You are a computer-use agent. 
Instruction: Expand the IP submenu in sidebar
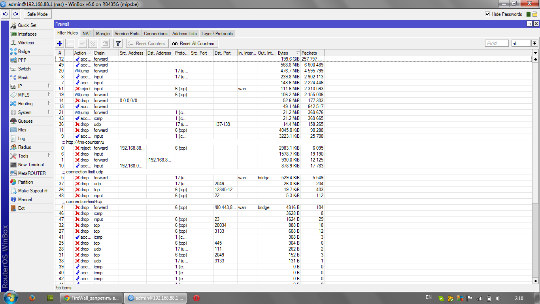click(31, 86)
